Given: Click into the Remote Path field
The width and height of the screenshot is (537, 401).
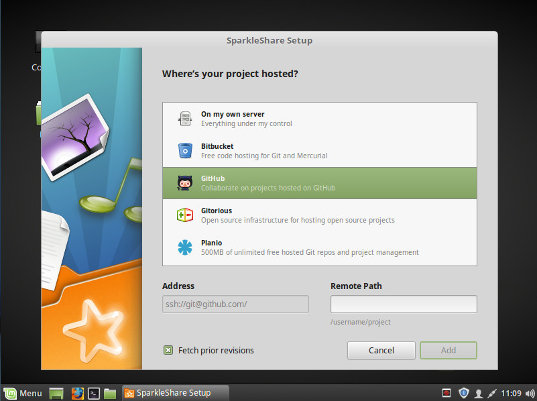Looking at the screenshot, I should point(403,304).
